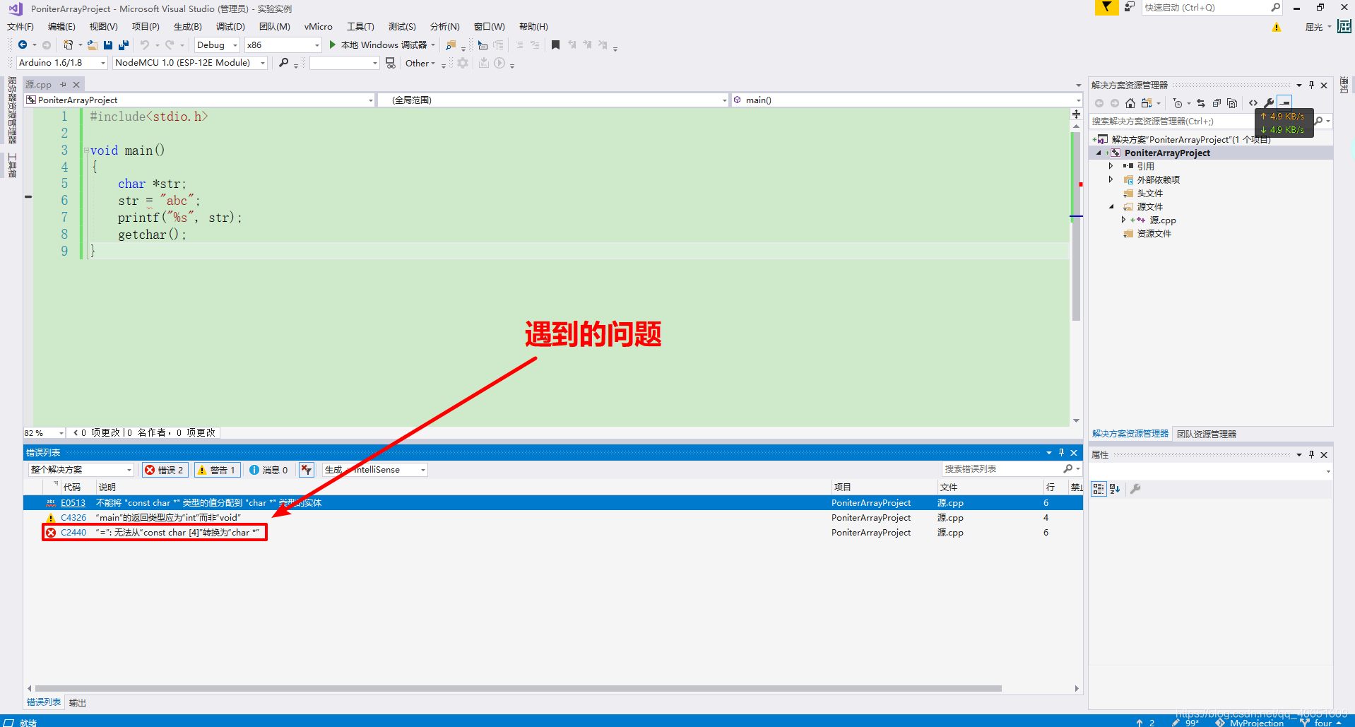The height and width of the screenshot is (727, 1355).
Task: Click the Save All double-floppy icon
Action: click(124, 45)
